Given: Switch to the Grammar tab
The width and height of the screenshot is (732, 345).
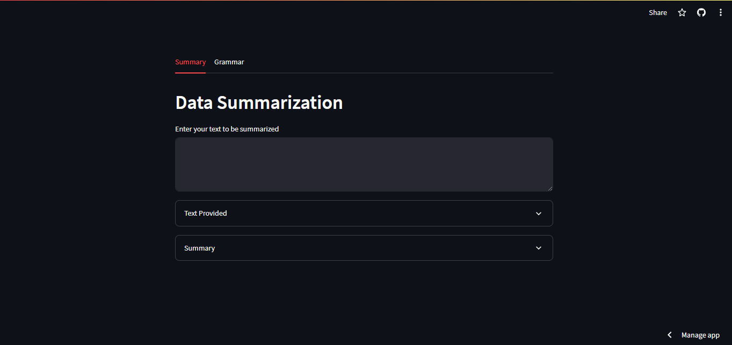Looking at the screenshot, I should click(x=229, y=62).
